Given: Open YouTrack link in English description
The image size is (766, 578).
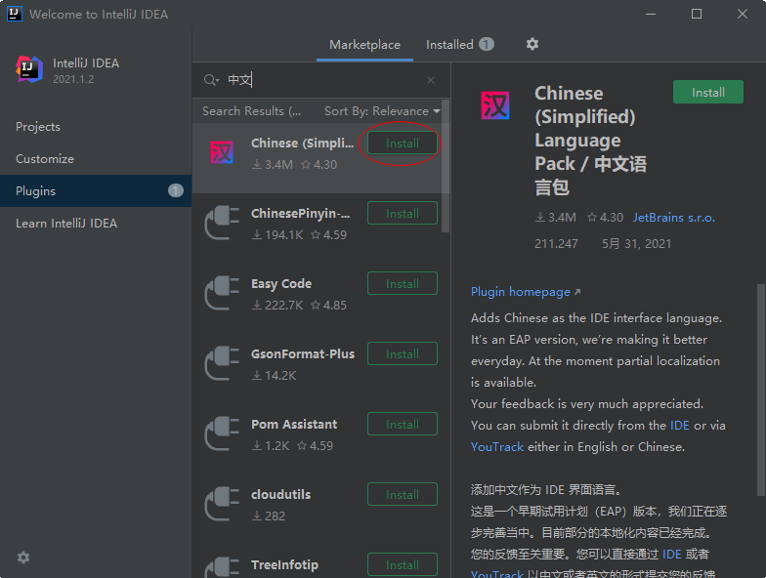Looking at the screenshot, I should click(x=496, y=447).
